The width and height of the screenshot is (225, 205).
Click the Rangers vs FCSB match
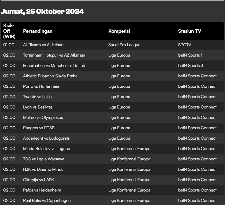coord(39,128)
